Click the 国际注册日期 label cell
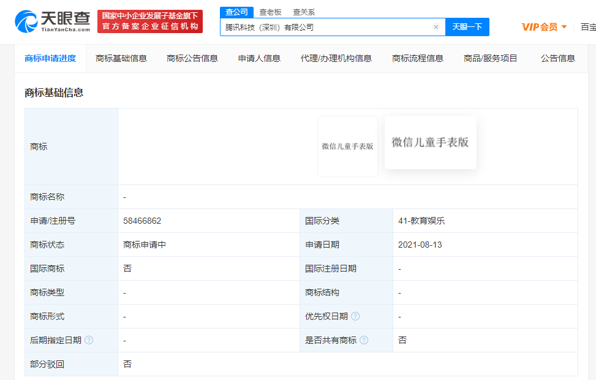 (x=346, y=268)
